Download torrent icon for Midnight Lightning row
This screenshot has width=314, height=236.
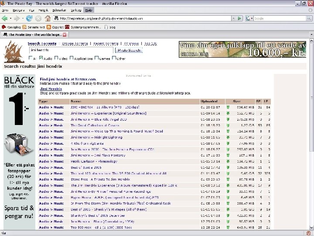pyautogui.click(x=228, y=138)
